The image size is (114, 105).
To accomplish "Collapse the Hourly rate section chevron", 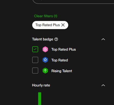I will pos(103,85).
